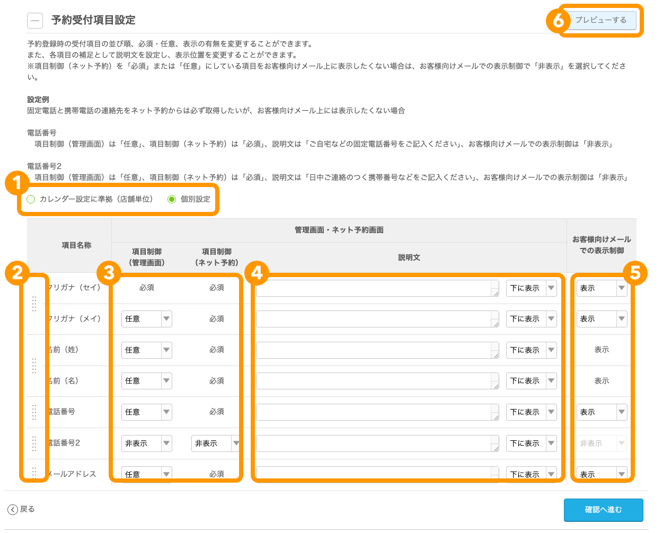This screenshot has height=533, width=663.
Task: Open the 任意 dropdown for フリガナ（メイ）
Action: coord(147,318)
